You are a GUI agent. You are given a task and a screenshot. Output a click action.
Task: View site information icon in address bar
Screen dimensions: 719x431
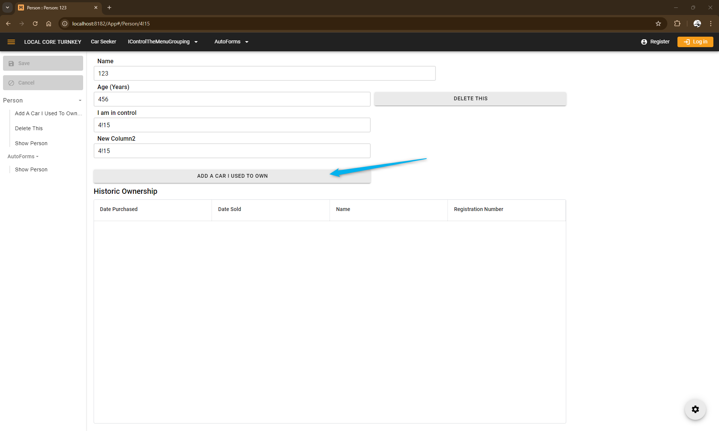point(65,24)
